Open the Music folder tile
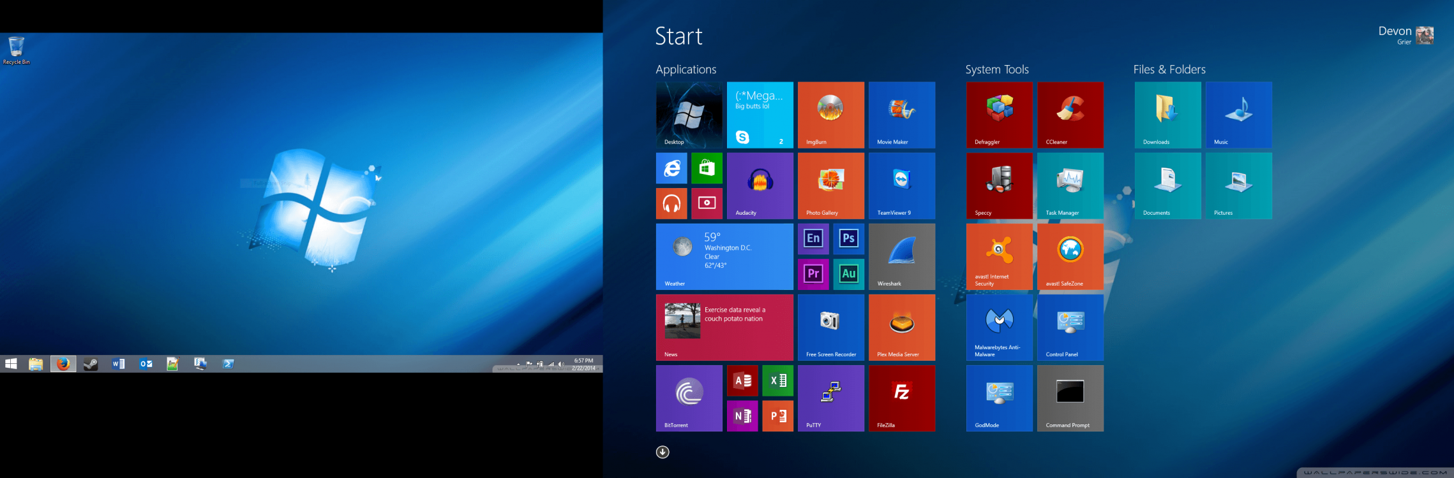Screen dimensions: 1454x478 [x=1239, y=115]
